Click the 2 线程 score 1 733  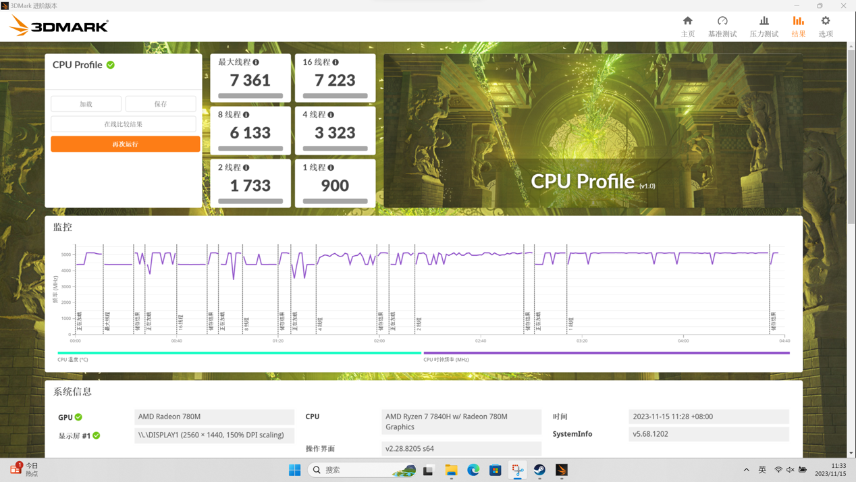click(250, 186)
